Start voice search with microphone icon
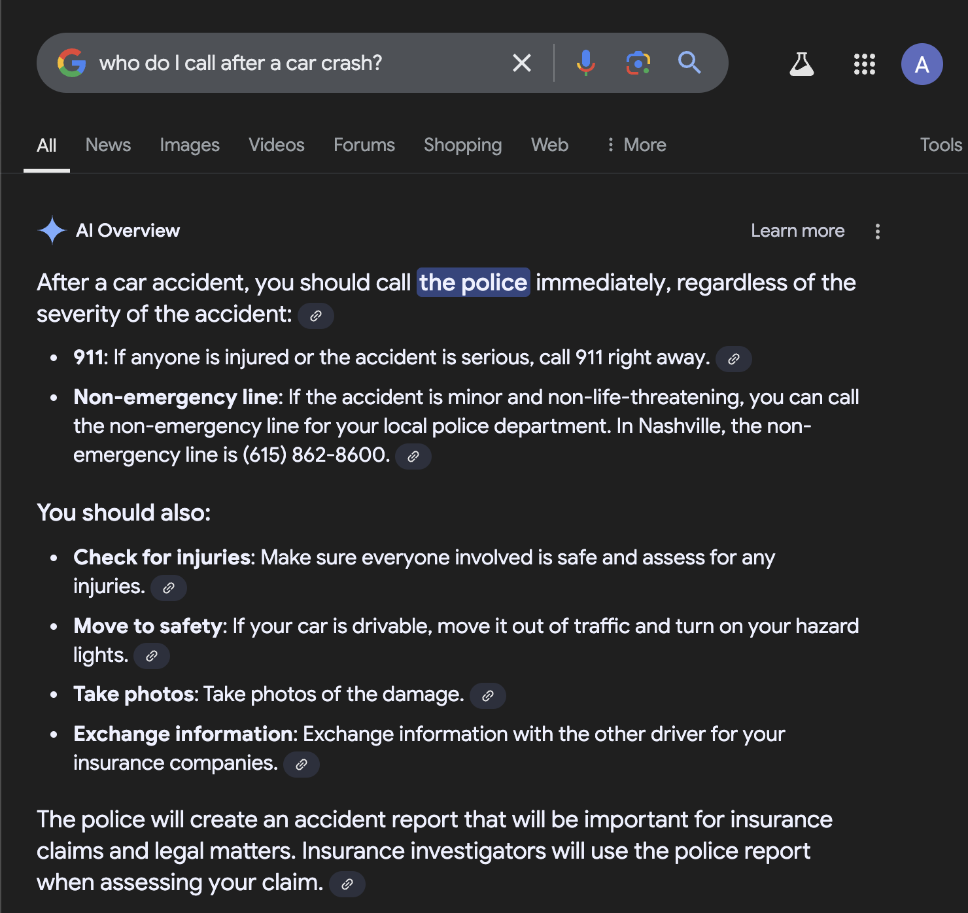Screen dimensions: 968x913 click(x=585, y=63)
